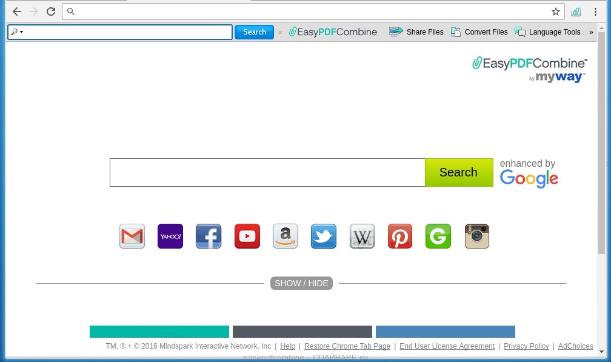This screenshot has width=611, height=362.
Task: Expand hidden toolbar items with the chevron
Action: tap(591, 32)
